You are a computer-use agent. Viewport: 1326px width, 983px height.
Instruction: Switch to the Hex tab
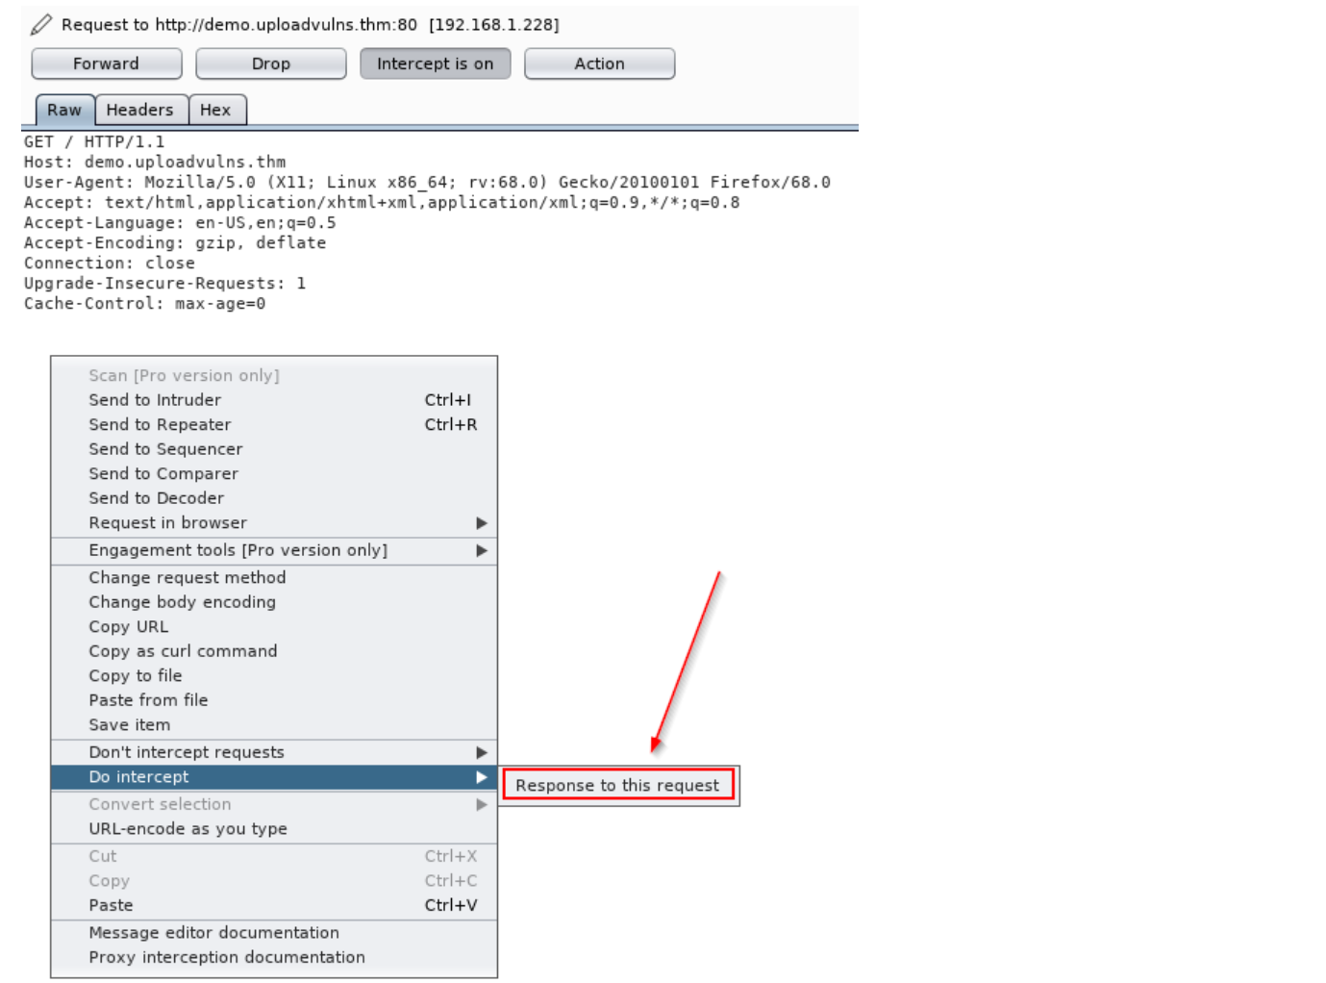point(215,110)
